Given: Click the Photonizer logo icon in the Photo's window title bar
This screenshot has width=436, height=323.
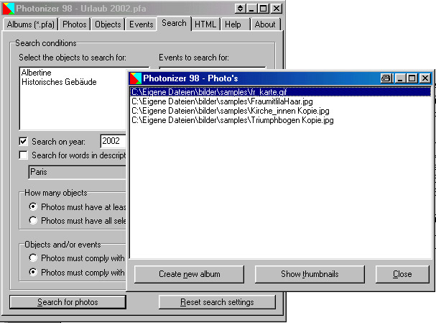Looking at the screenshot, I should pyautogui.click(x=136, y=78).
